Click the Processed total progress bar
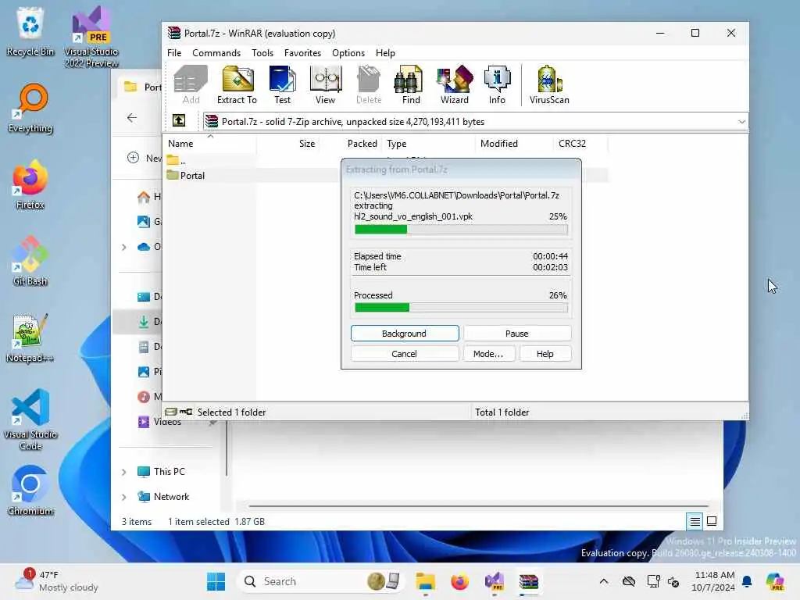This screenshot has width=800, height=600. 461,308
